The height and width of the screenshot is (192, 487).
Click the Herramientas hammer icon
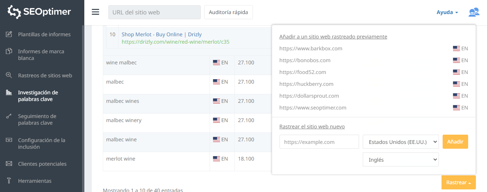(9, 181)
